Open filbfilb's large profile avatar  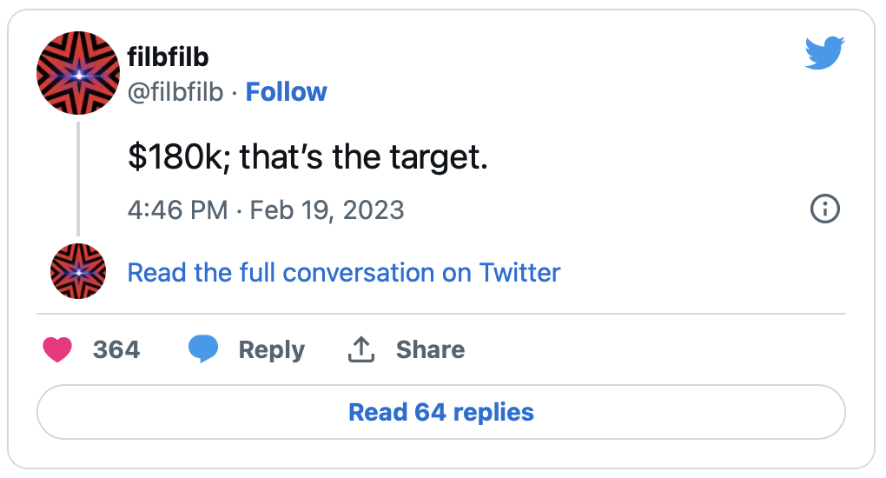click(78, 74)
